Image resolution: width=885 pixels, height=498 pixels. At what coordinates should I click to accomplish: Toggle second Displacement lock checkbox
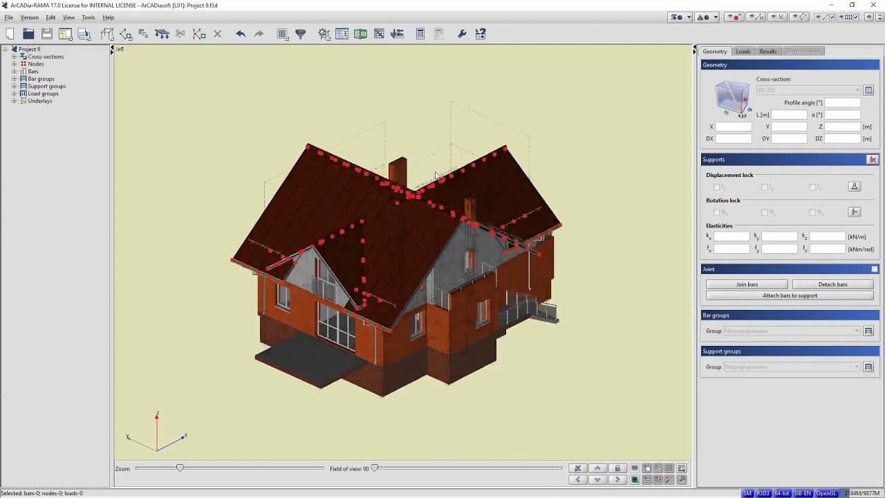[765, 187]
